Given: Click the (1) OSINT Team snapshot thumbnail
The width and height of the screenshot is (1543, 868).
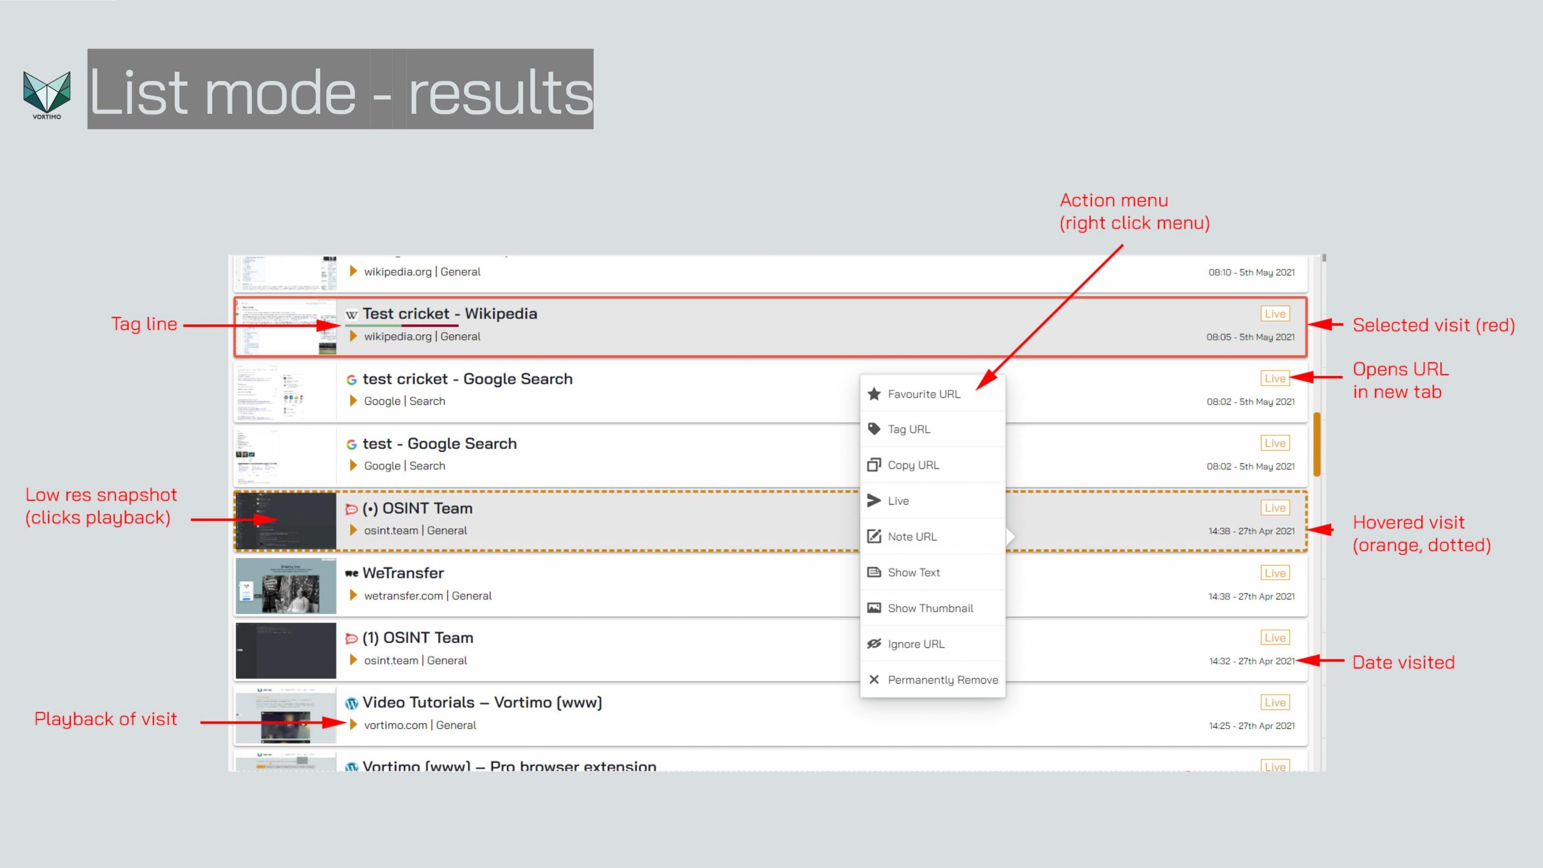Looking at the screenshot, I should point(286,650).
